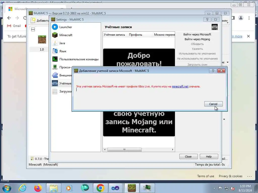Click Terms of use link
258x193 pixels.
206,176
